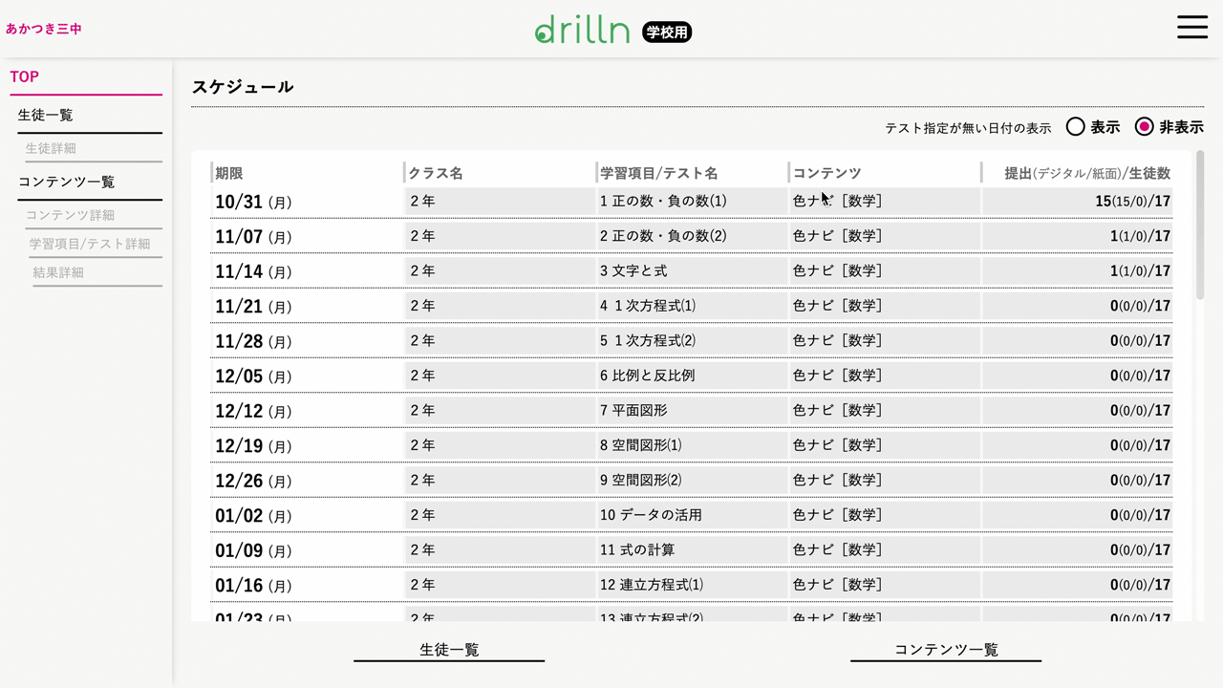Screen dimensions: 1223x688
Task: Select 3 文字と式 test entry
Action: [633, 271]
